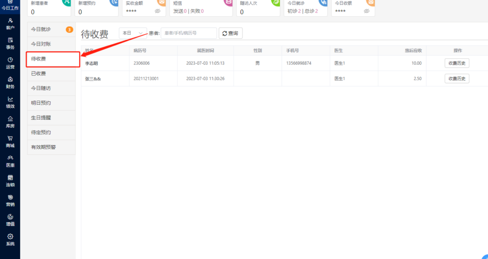Click phone number 13566998874

(299, 63)
